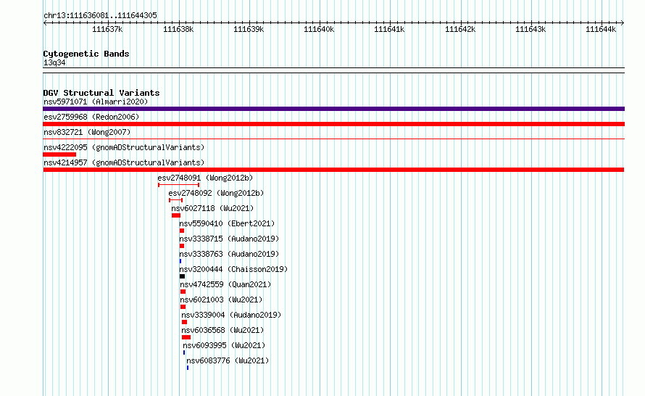The image size is (645, 396).
Task: Click the nsv4222095 gnomAD variant label
Action: click(124, 147)
